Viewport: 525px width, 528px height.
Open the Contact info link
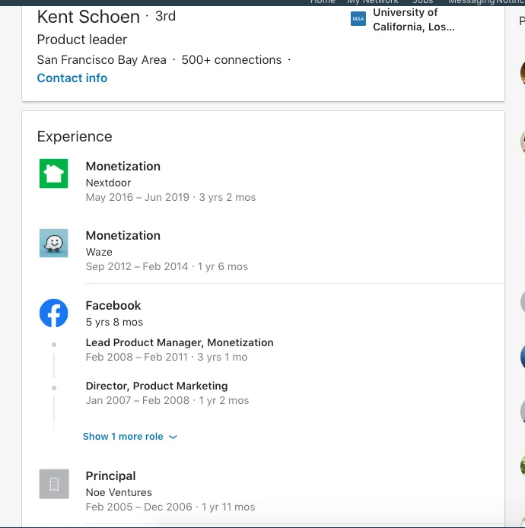coord(72,78)
